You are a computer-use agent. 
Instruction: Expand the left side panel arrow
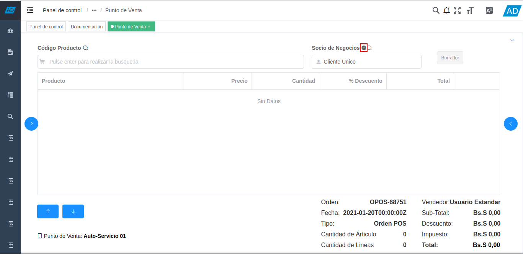click(x=31, y=124)
